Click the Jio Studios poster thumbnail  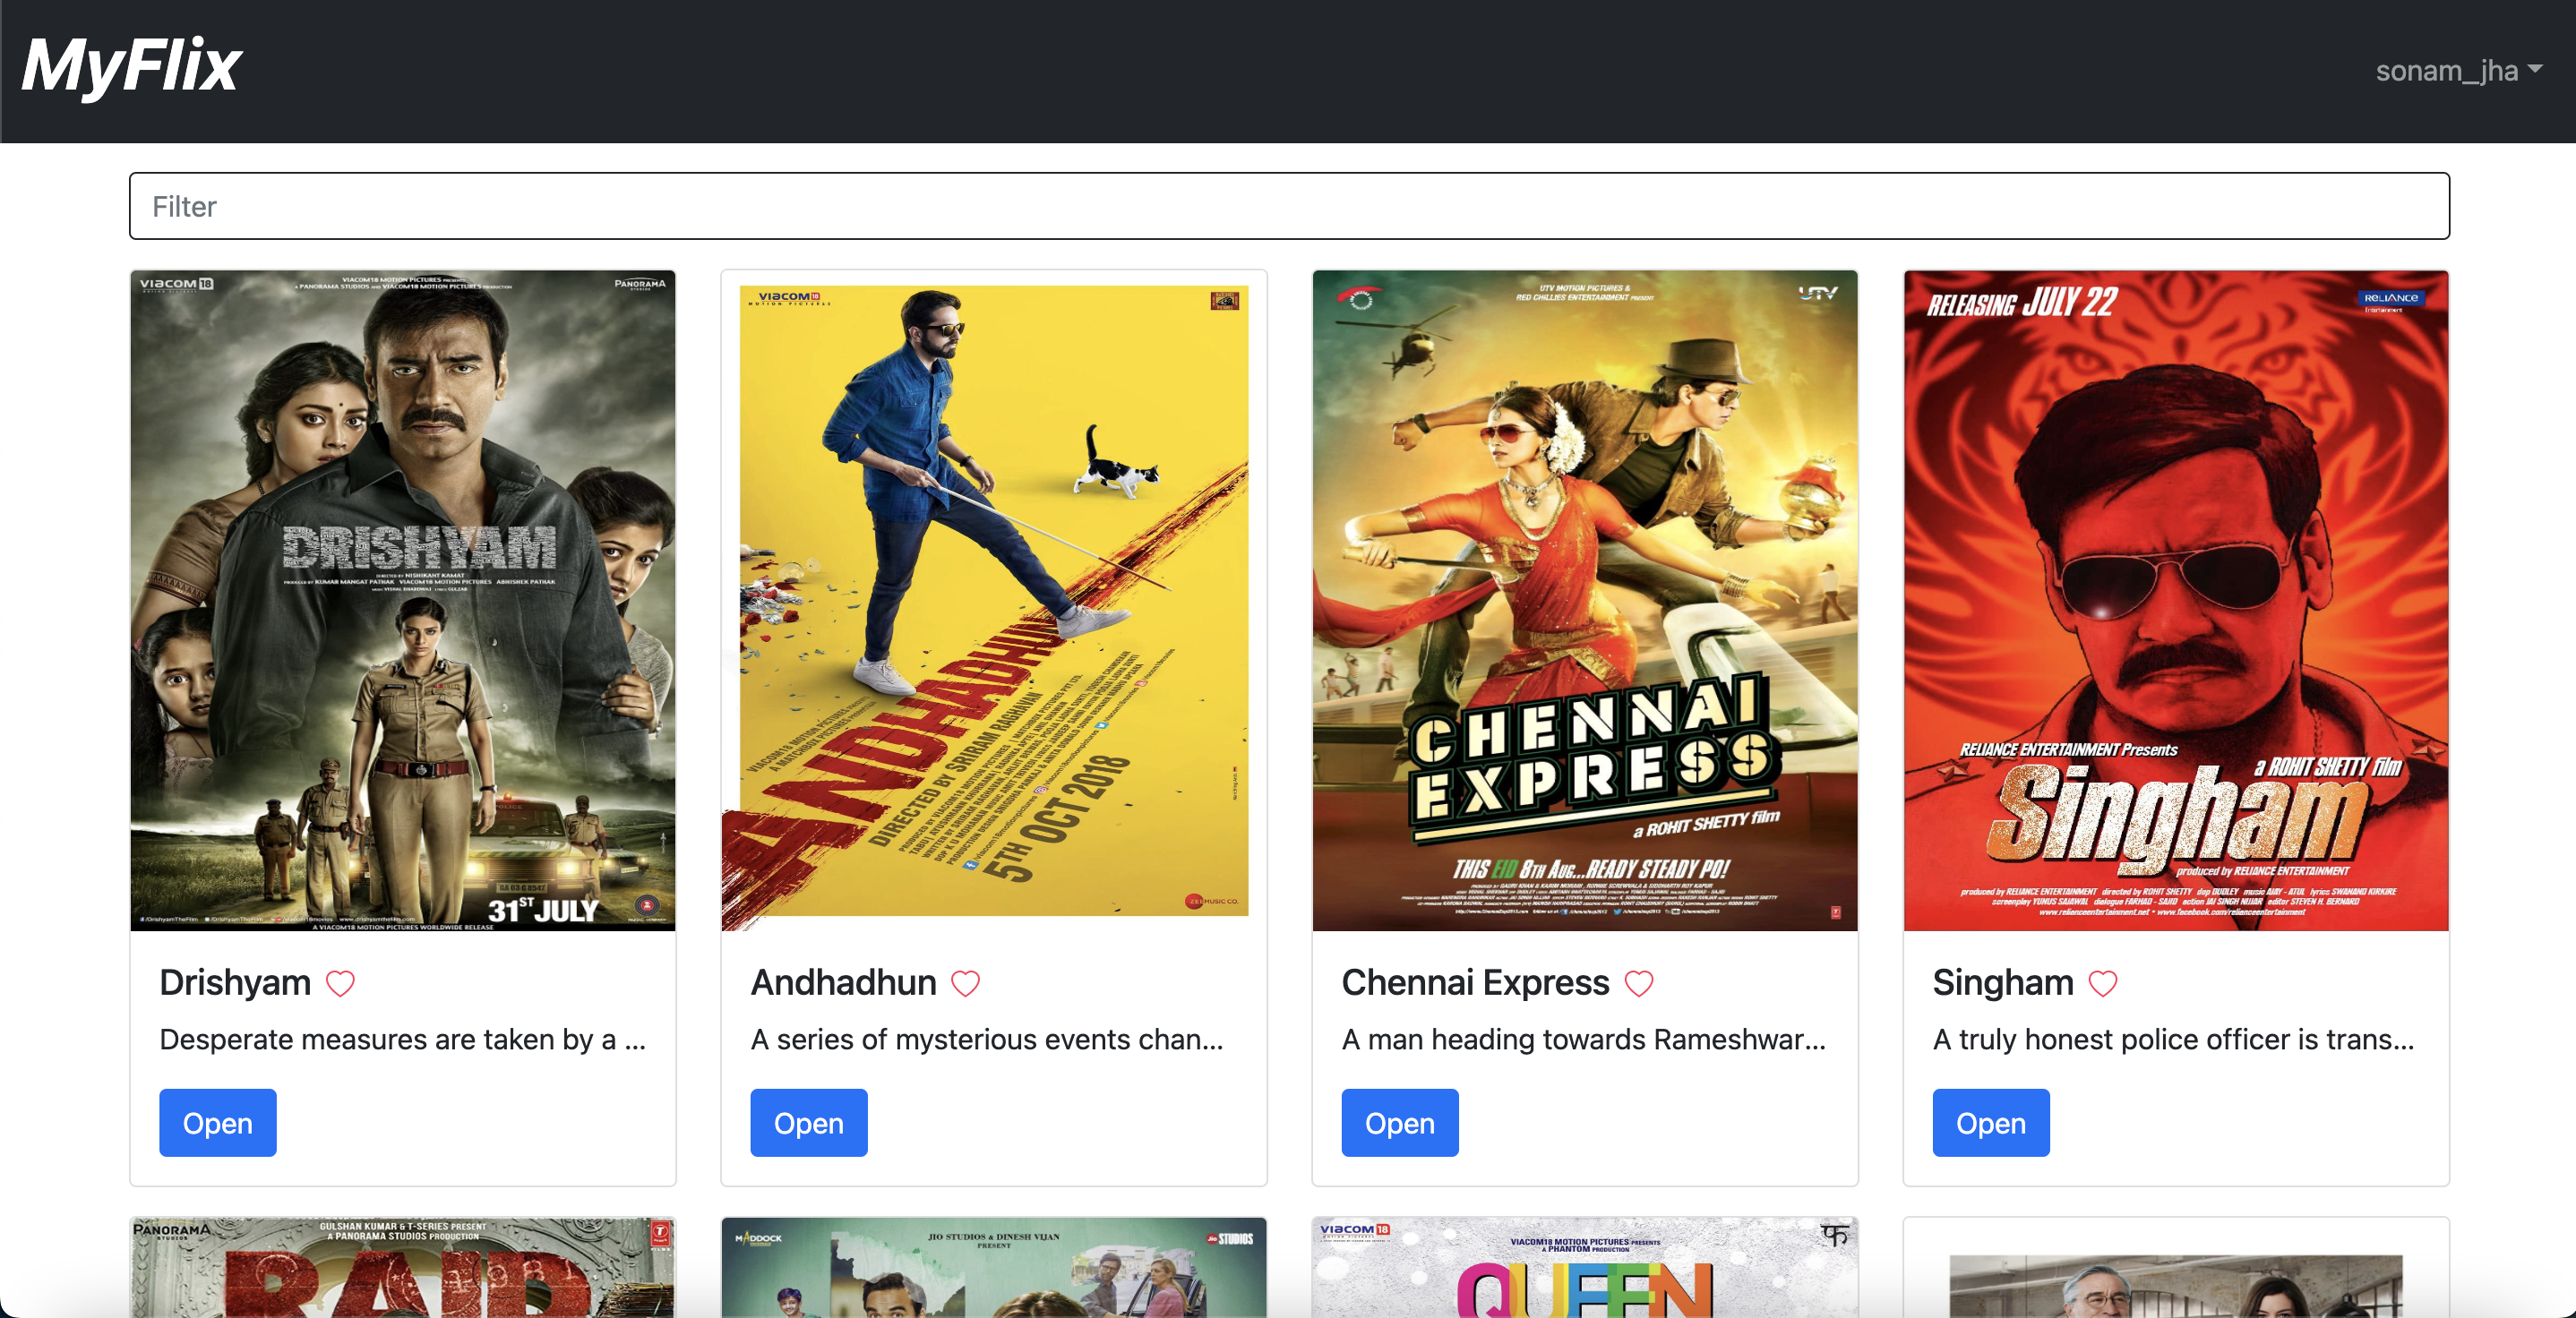click(x=994, y=1267)
